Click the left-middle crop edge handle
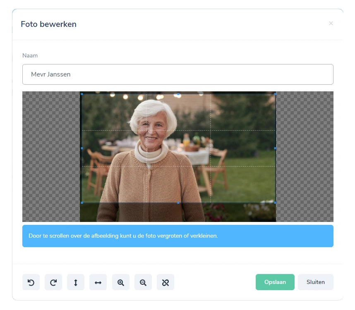 point(82,148)
